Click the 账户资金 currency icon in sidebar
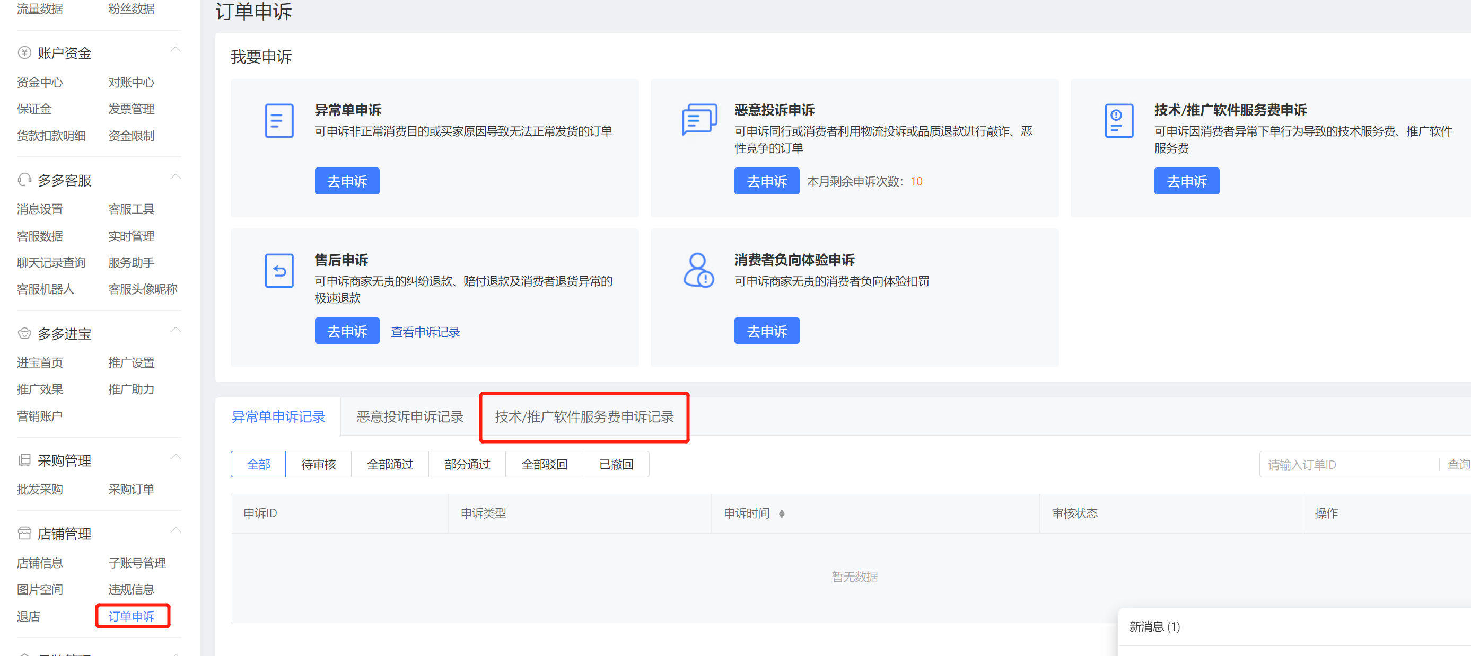 [x=24, y=51]
